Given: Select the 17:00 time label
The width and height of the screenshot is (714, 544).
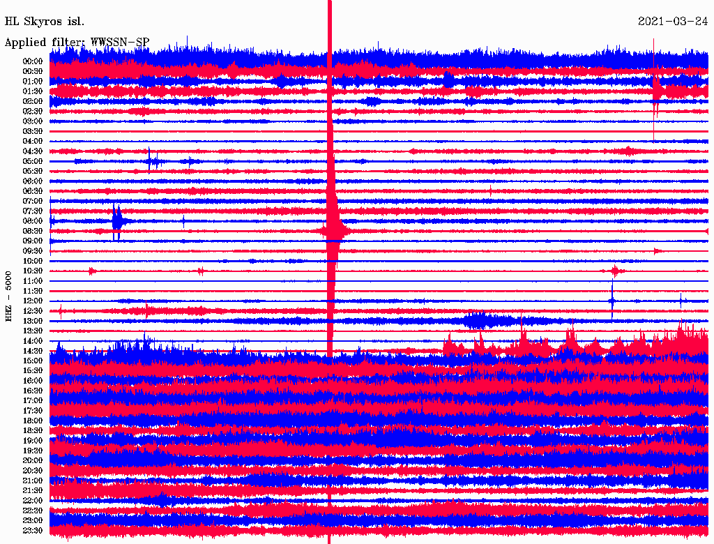Looking at the screenshot, I should (x=33, y=400).
